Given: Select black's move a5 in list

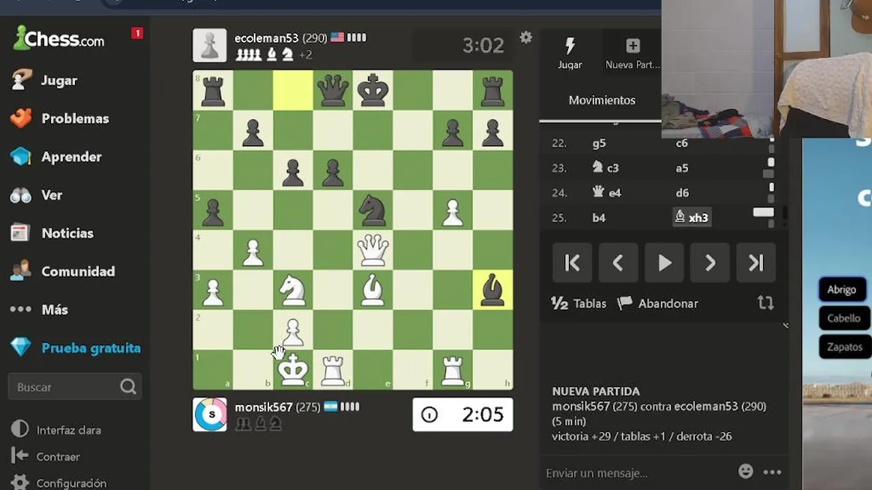Looking at the screenshot, I should pyautogui.click(x=682, y=167).
